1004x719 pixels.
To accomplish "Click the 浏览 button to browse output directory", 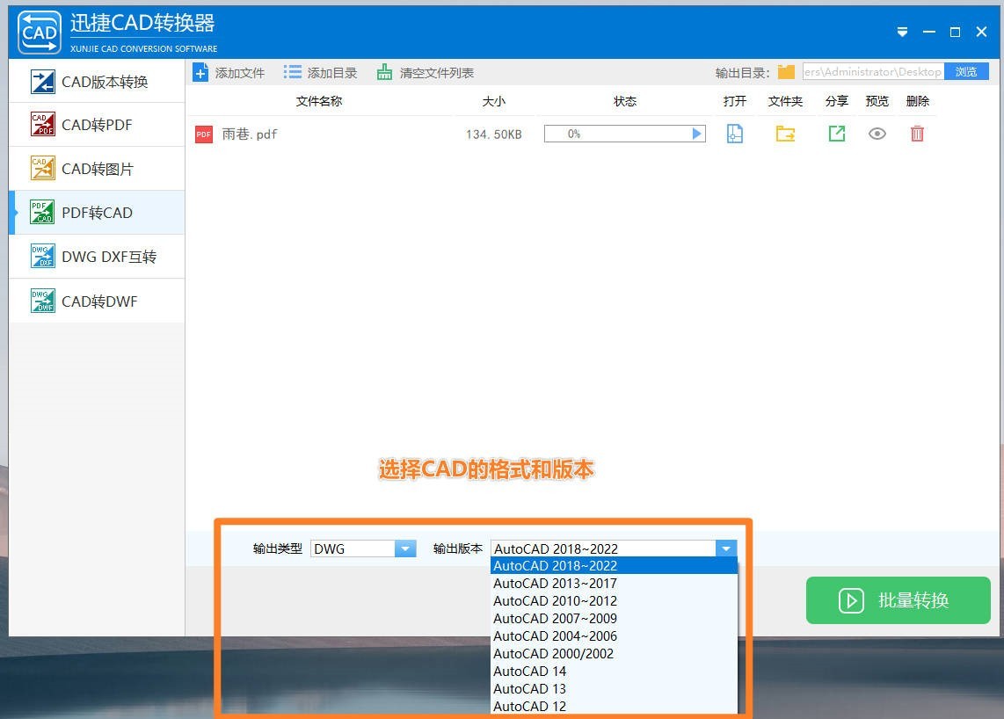I will pos(966,71).
